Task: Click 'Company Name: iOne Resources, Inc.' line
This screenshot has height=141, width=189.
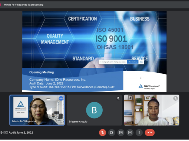Action: coord(58,80)
